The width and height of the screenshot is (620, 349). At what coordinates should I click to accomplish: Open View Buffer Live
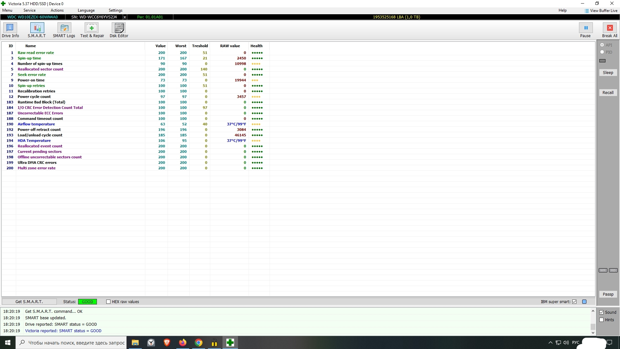(601, 11)
